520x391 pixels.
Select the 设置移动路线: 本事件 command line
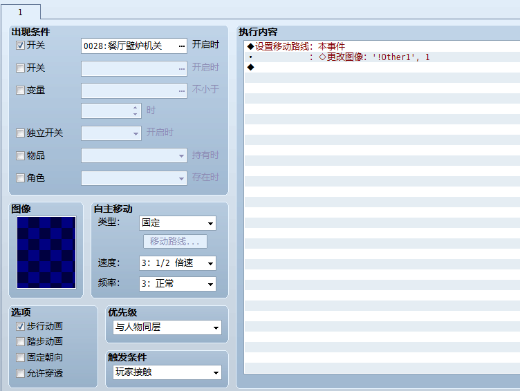[382, 46]
